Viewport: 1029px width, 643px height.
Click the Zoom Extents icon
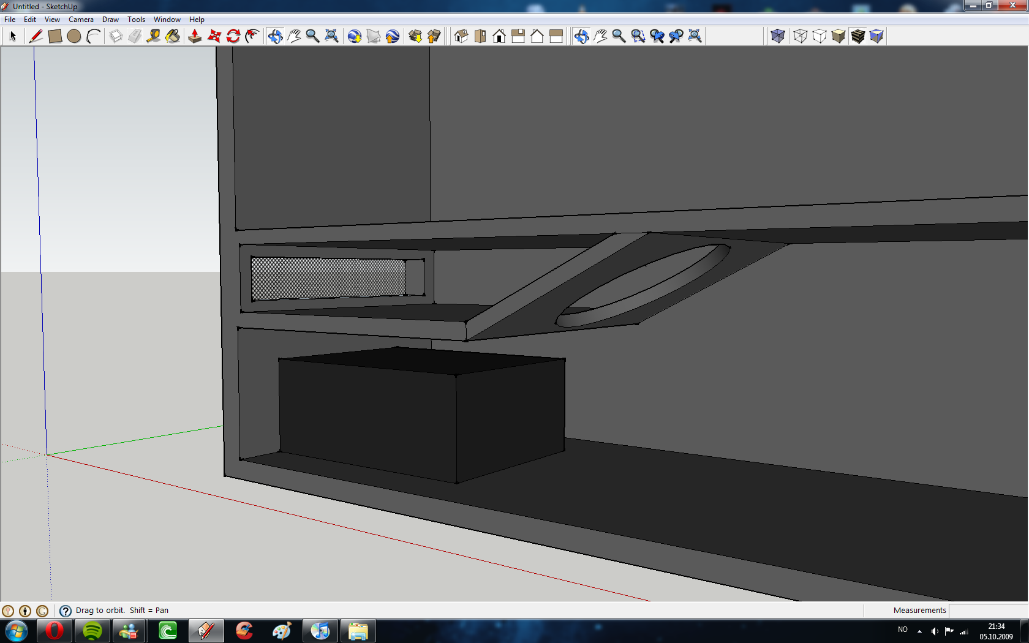tap(331, 36)
